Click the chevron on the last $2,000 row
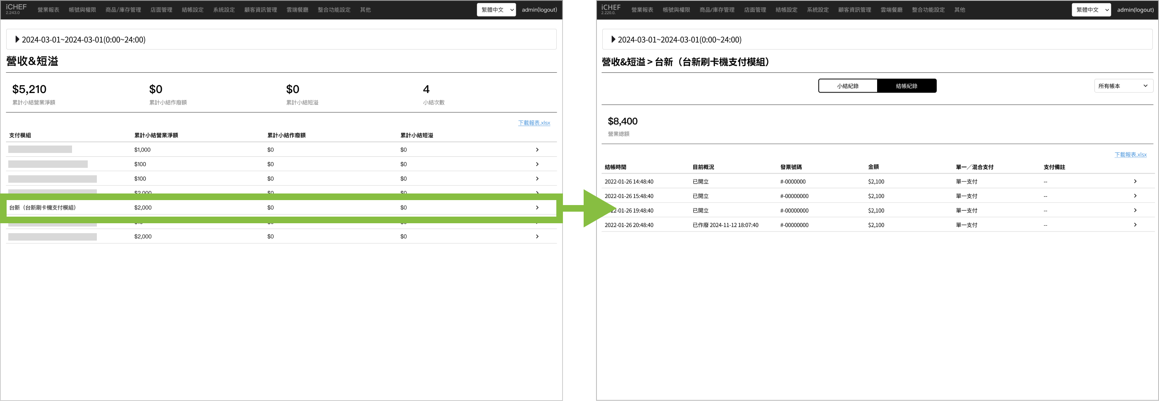Screen dimensions: 1159x401 coord(537,236)
